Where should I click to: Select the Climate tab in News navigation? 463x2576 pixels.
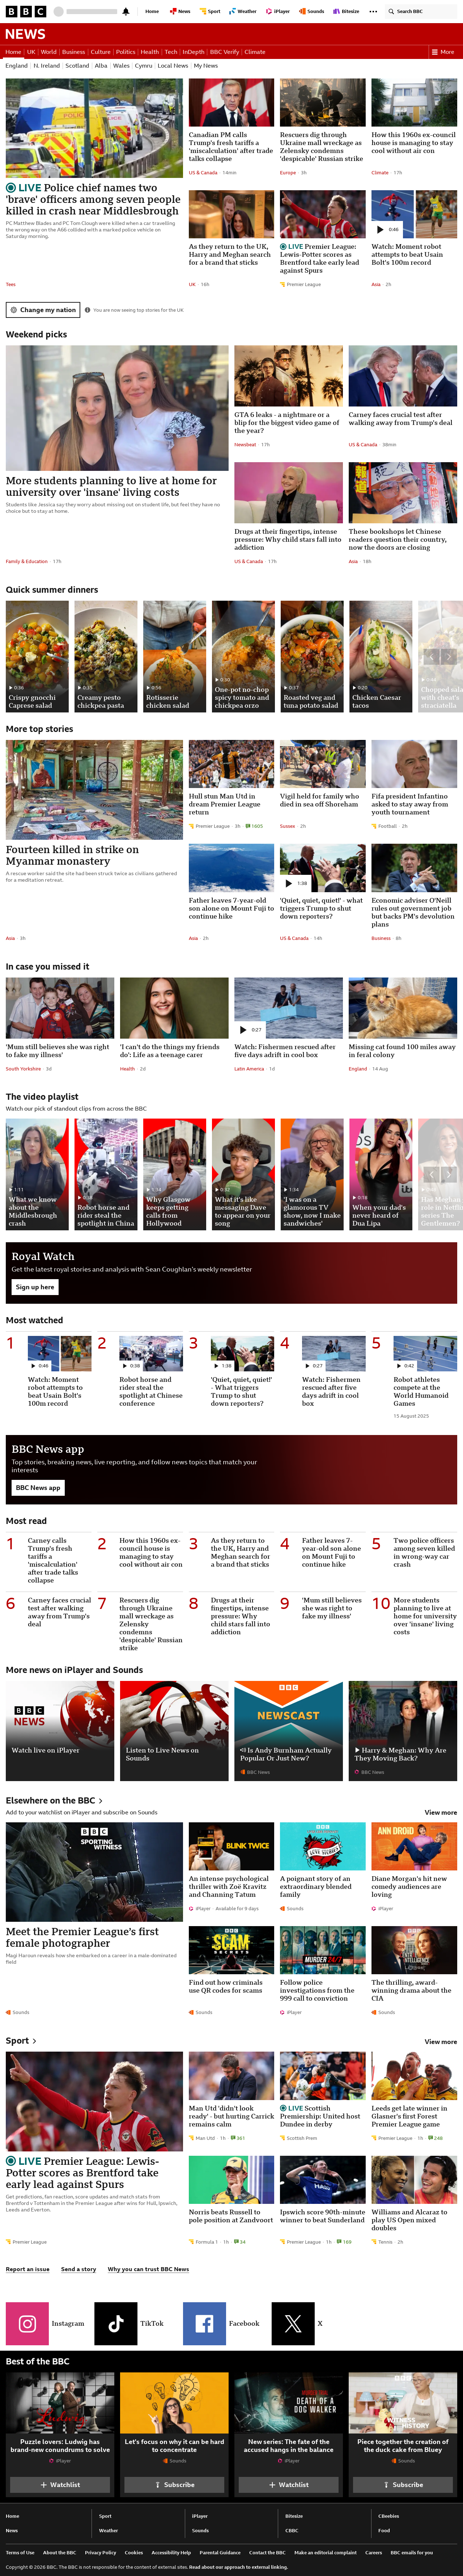[255, 52]
